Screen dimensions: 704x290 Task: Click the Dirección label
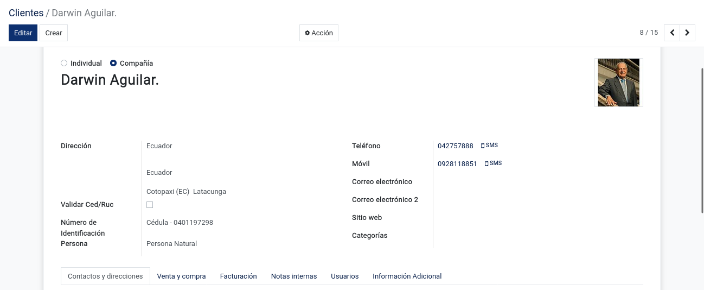[76, 146]
